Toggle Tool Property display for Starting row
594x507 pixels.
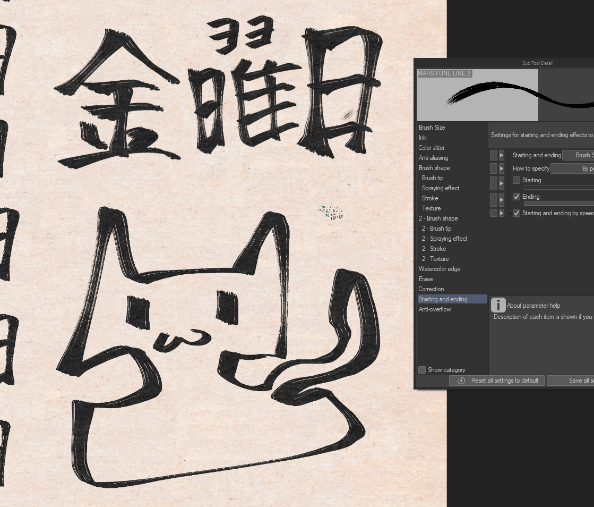pyautogui.click(x=493, y=183)
